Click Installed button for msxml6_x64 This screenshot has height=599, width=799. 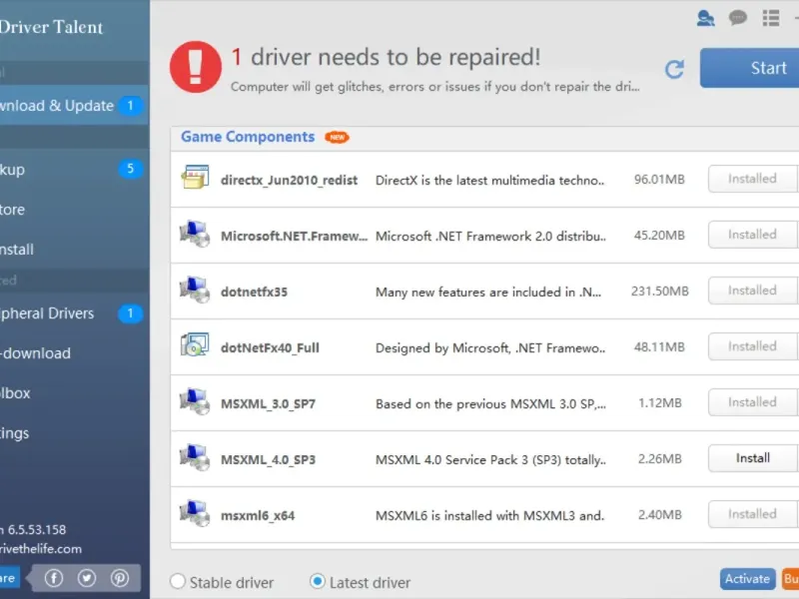753,514
